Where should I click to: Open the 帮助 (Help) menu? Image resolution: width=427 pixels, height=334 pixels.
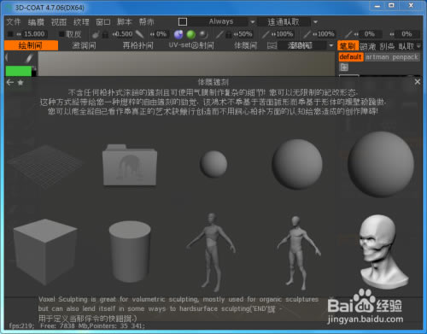click(146, 22)
